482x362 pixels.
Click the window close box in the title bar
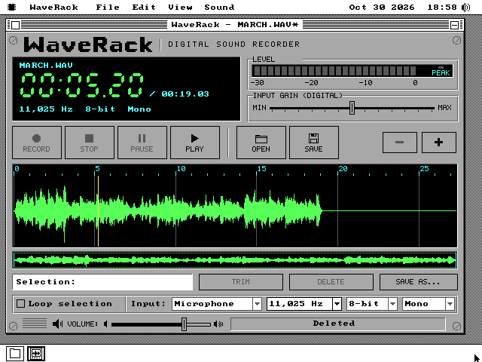coord(15,25)
